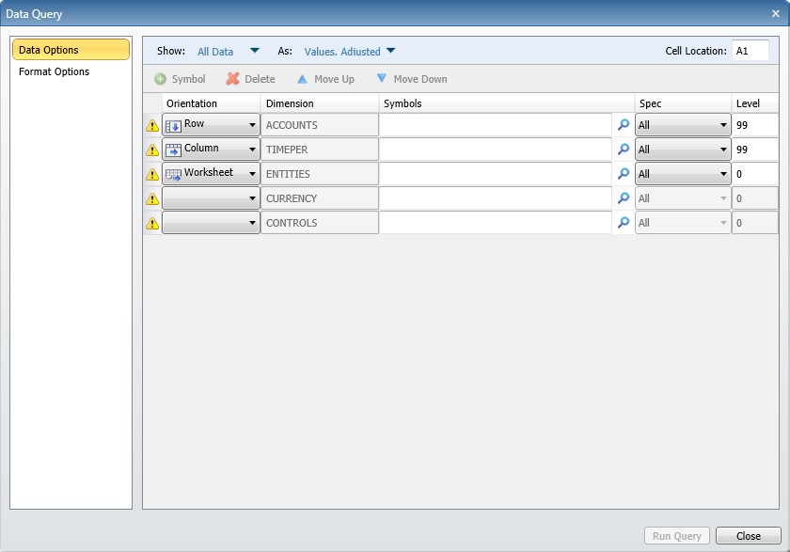Screen dimensions: 790x552
Task: Click warning icon beside CONTROLS row
Action: pyautogui.click(x=151, y=224)
